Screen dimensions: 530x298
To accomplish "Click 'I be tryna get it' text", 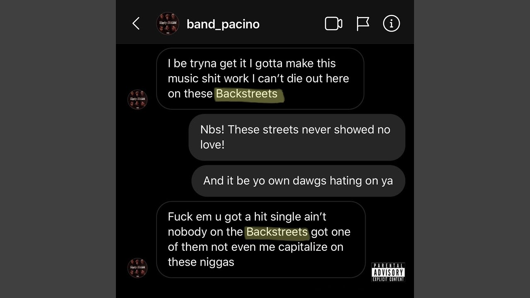I will click(207, 64).
